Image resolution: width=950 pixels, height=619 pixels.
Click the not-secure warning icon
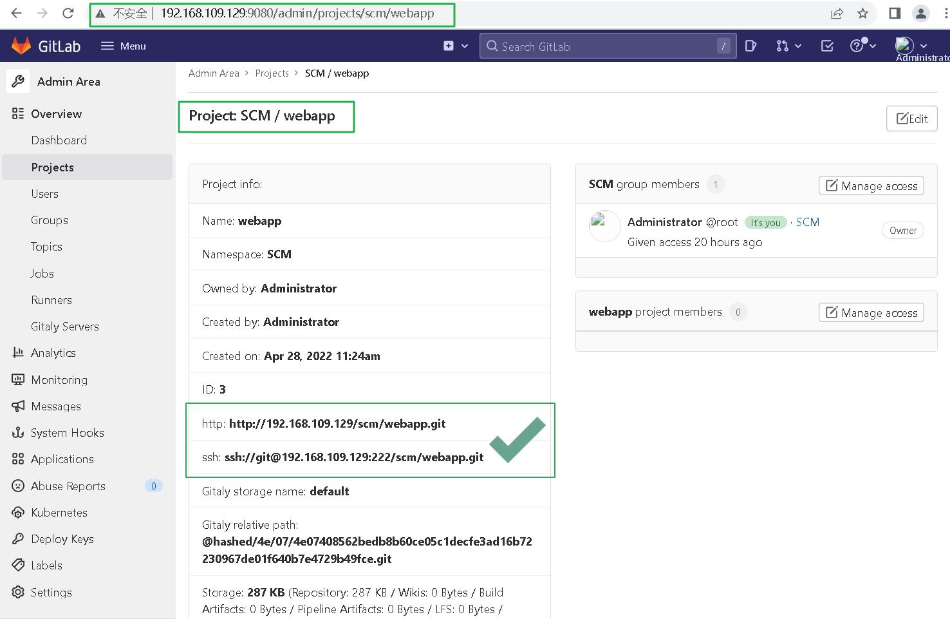tap(100, 14)
